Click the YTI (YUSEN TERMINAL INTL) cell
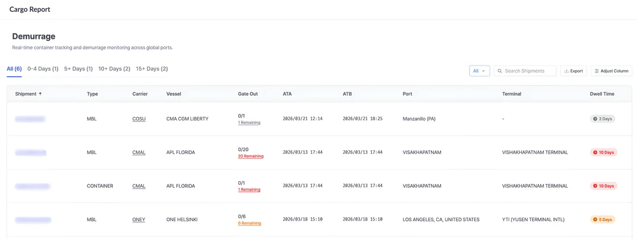The image size is (637, 239). pyautogui.click(x=535, y=219)
